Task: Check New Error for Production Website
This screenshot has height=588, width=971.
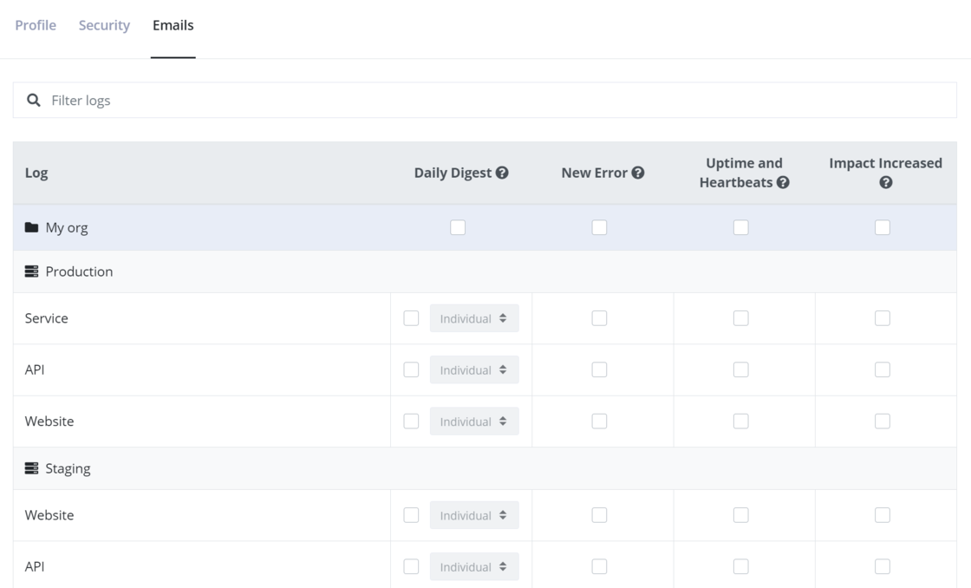Action: click(599, 421)
